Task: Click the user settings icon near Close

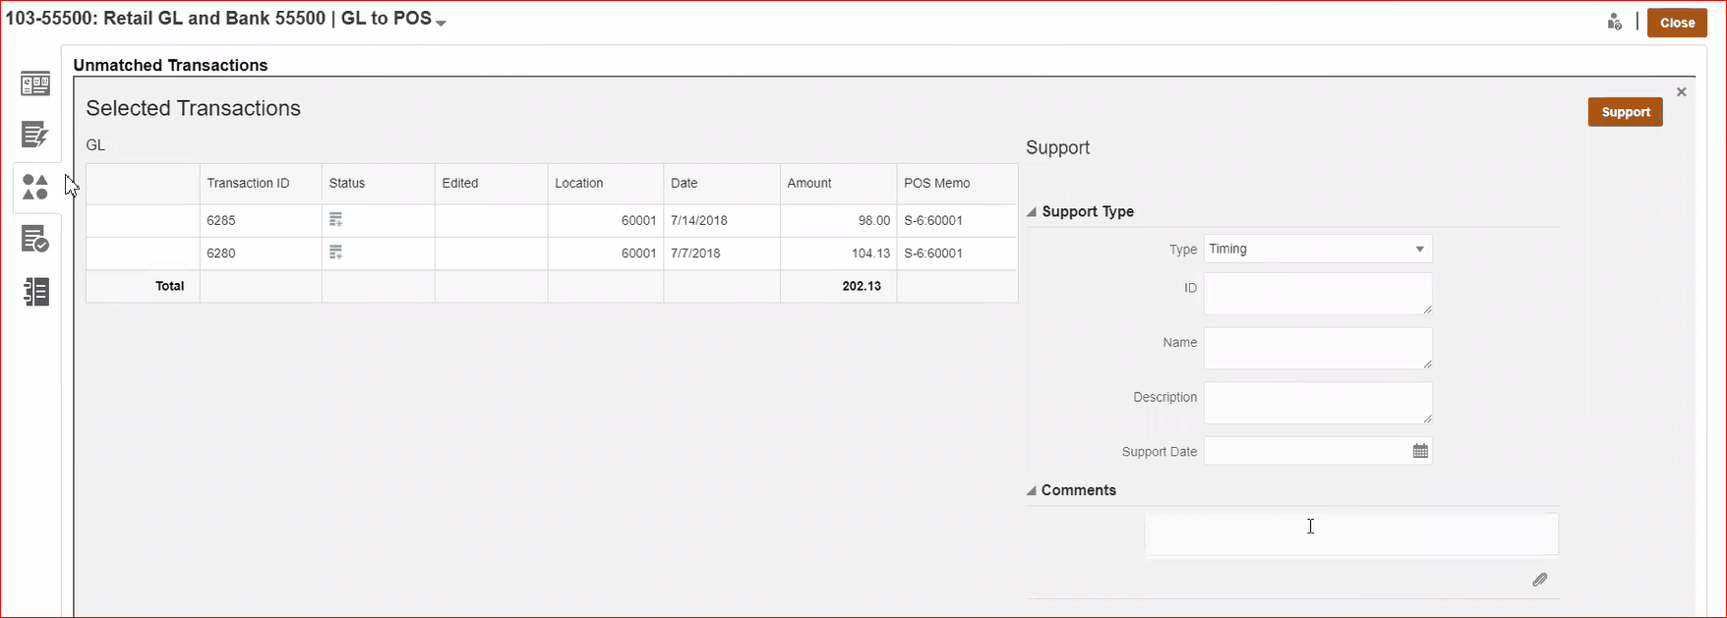Action: pyautogui.click(x=1614, y=22)
